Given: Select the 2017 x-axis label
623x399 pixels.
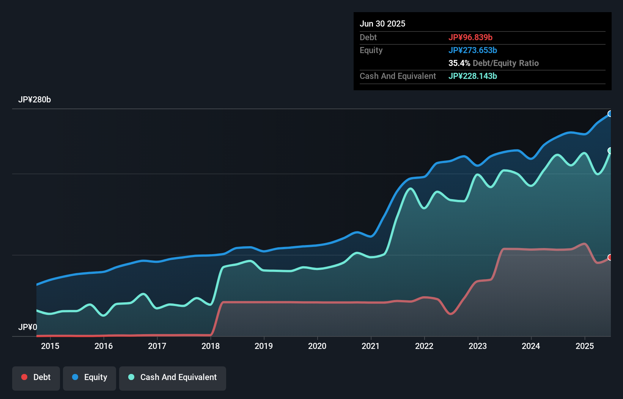Looking at the screenshot, I should (157, 346).
